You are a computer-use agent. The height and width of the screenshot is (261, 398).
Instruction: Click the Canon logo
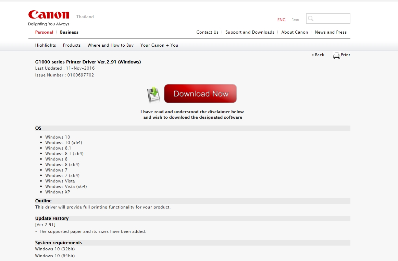pyautogui.click(x=49, y=15)
